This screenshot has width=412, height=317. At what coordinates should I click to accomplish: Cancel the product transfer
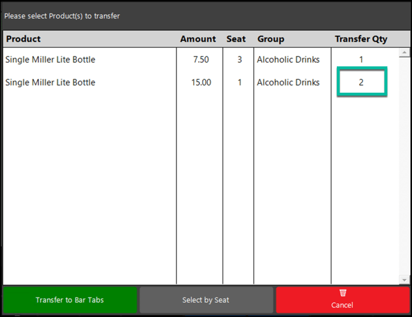(x=343, y=300)
